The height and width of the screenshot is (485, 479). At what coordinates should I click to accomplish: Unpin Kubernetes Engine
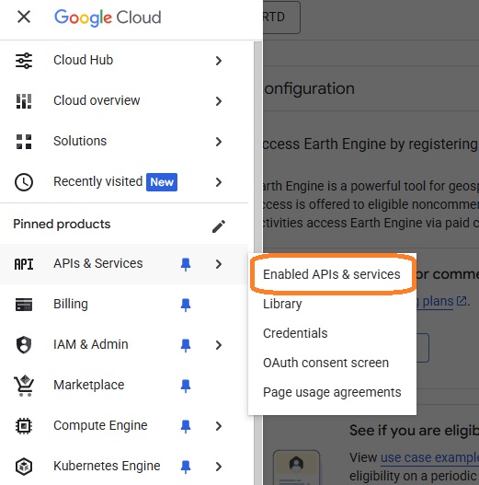(x=186, y=468)
